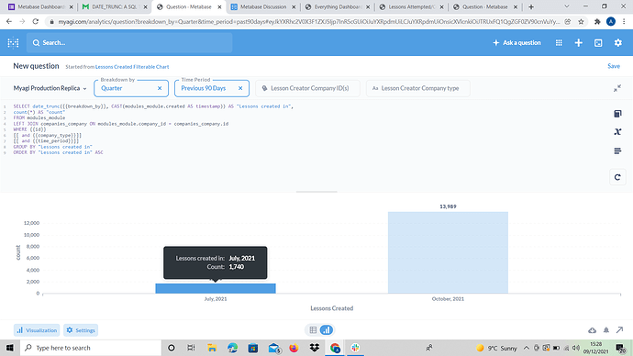Switch to Everything Dashboard browser tab
633x356 pixels.
click(x=338, y=6)
